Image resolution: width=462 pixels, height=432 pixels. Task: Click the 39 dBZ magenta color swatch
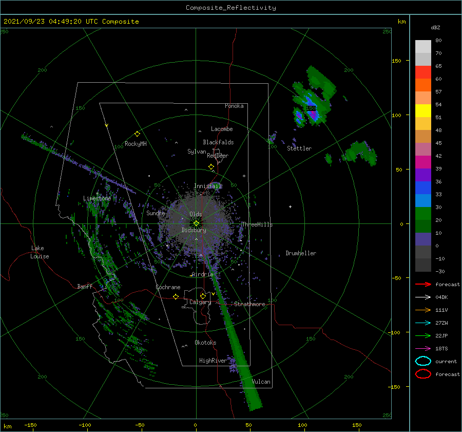tap(423, 162)
